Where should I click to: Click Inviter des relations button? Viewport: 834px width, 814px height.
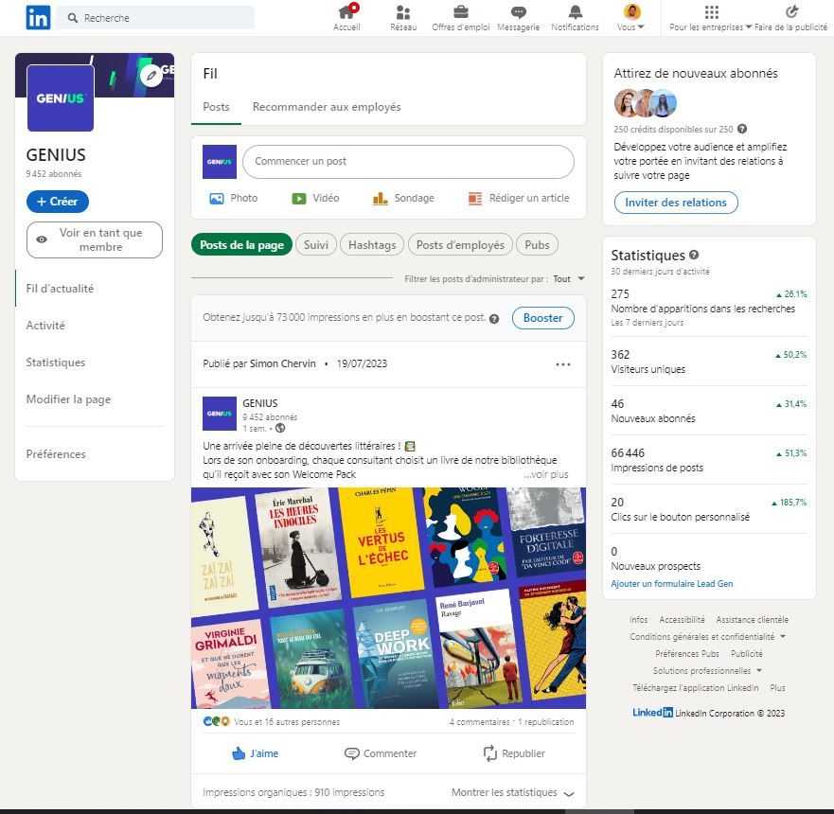pos(676,203)
